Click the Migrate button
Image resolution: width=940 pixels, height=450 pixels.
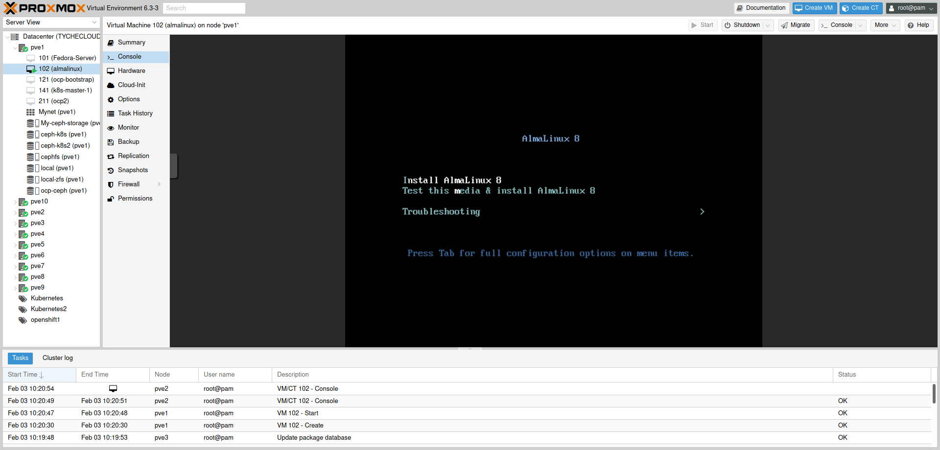tap(796, 25)
